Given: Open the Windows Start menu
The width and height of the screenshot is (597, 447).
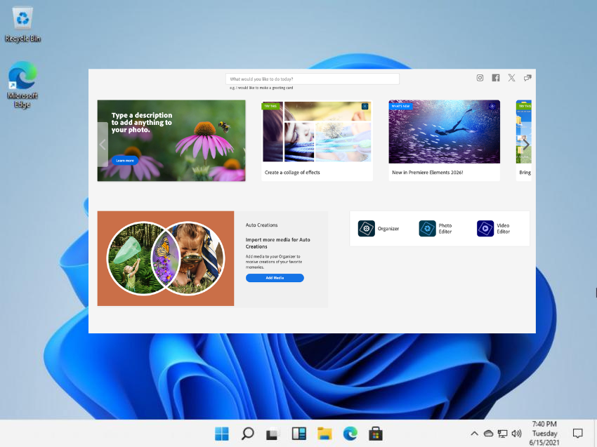Looking at the screenshot, I should pos(222,434).
